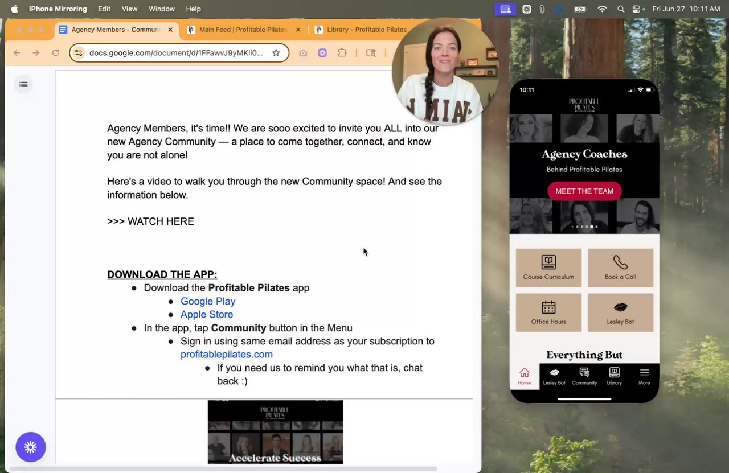Click the horizontal scrollbar at the bottom of the browser
Image resolution: width=729 pixels, height=473 pixels.
(x=223, y=468)
